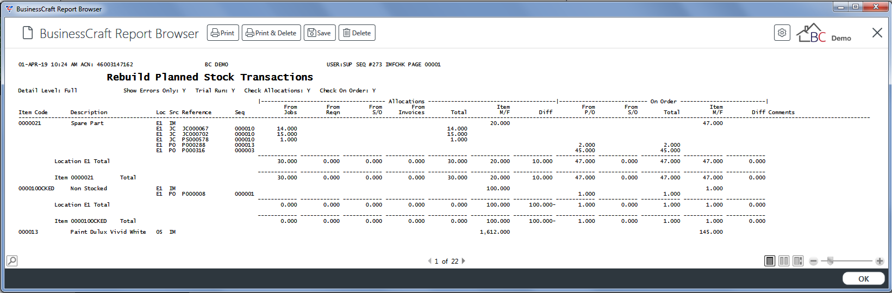The width and height of the screenshot is (892, 293).
Task: Click 'Allocations' group header
Action: click(406, 102)
